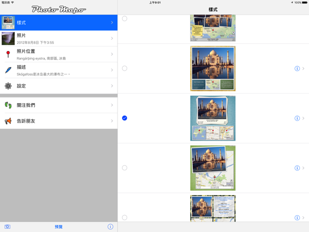Click the 預覽 button
309x232 pixels.
[59, 226]
